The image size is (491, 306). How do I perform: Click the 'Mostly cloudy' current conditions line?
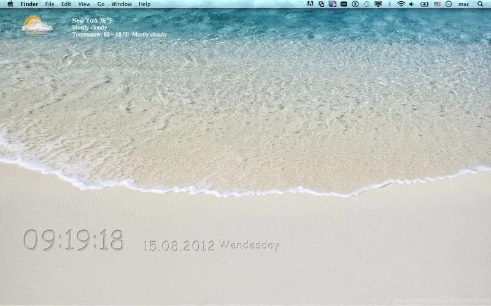90,28
